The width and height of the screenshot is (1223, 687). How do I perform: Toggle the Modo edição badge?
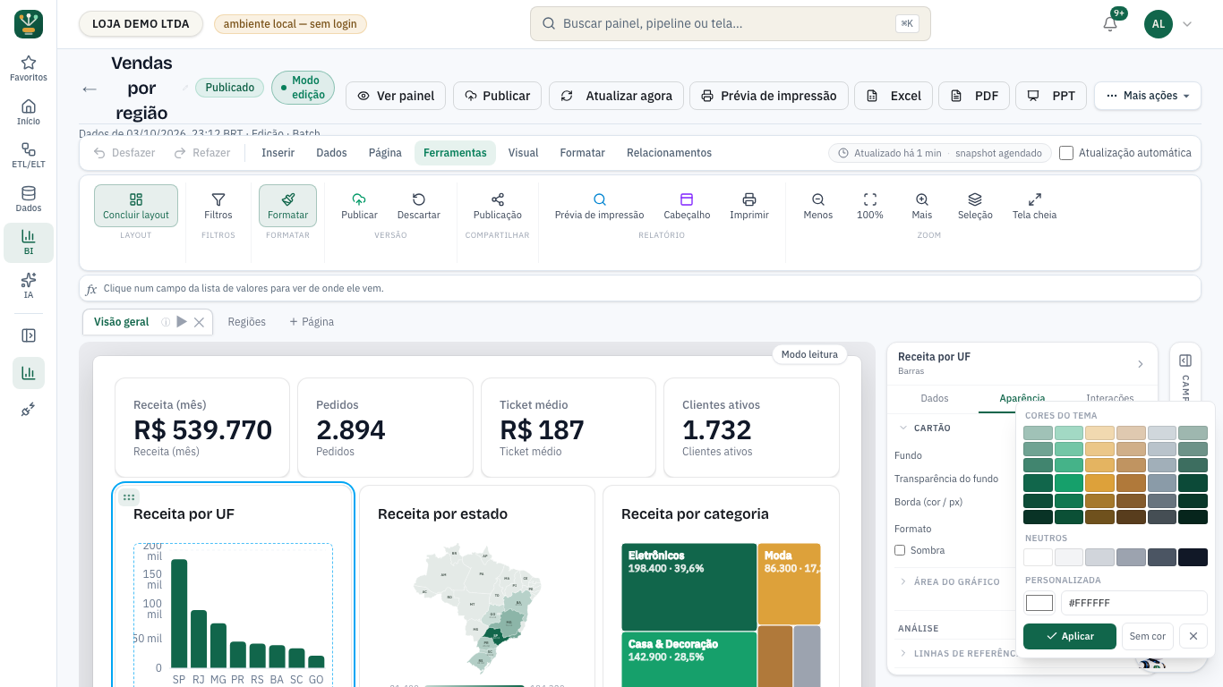(303, 88)
